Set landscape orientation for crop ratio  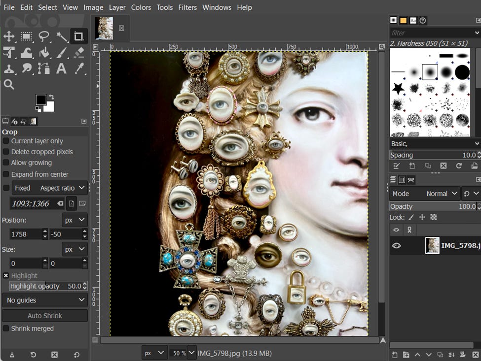82,203
